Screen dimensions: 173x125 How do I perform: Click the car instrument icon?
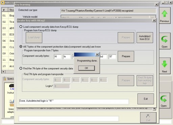11,86
